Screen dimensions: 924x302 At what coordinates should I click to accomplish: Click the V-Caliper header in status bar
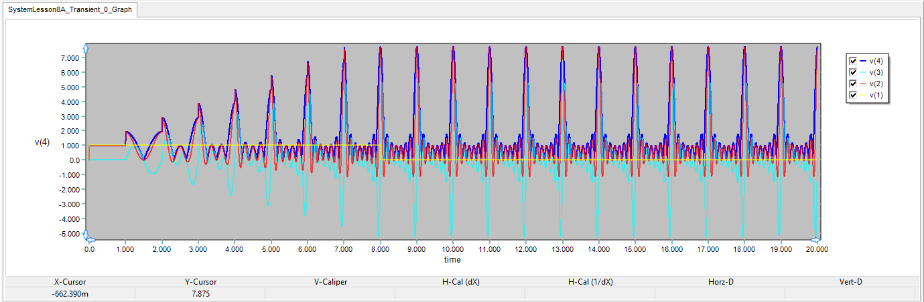[x=330, y=282]
